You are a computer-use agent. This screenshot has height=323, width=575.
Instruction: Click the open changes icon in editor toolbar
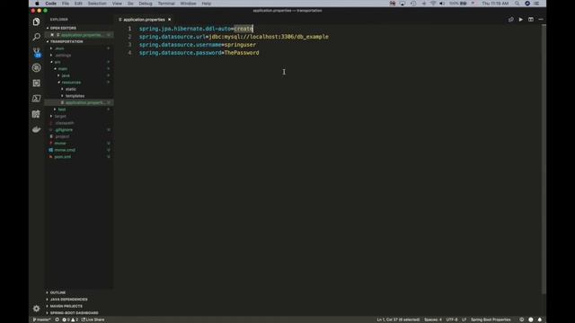tap(511, 20)
